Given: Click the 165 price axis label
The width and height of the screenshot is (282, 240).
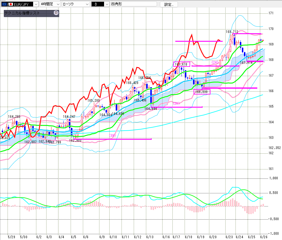Looking at the screenshot, I should click(x=271, y=106).
